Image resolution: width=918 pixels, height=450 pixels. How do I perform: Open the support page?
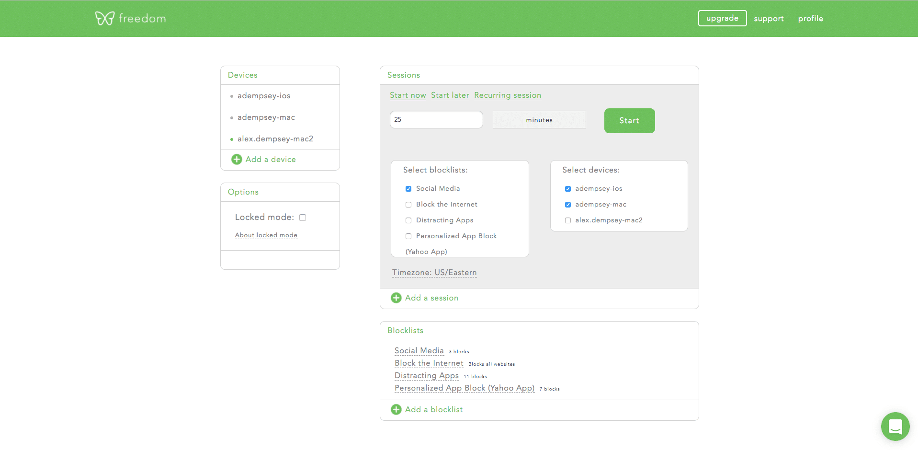click(x=769, y=19)
